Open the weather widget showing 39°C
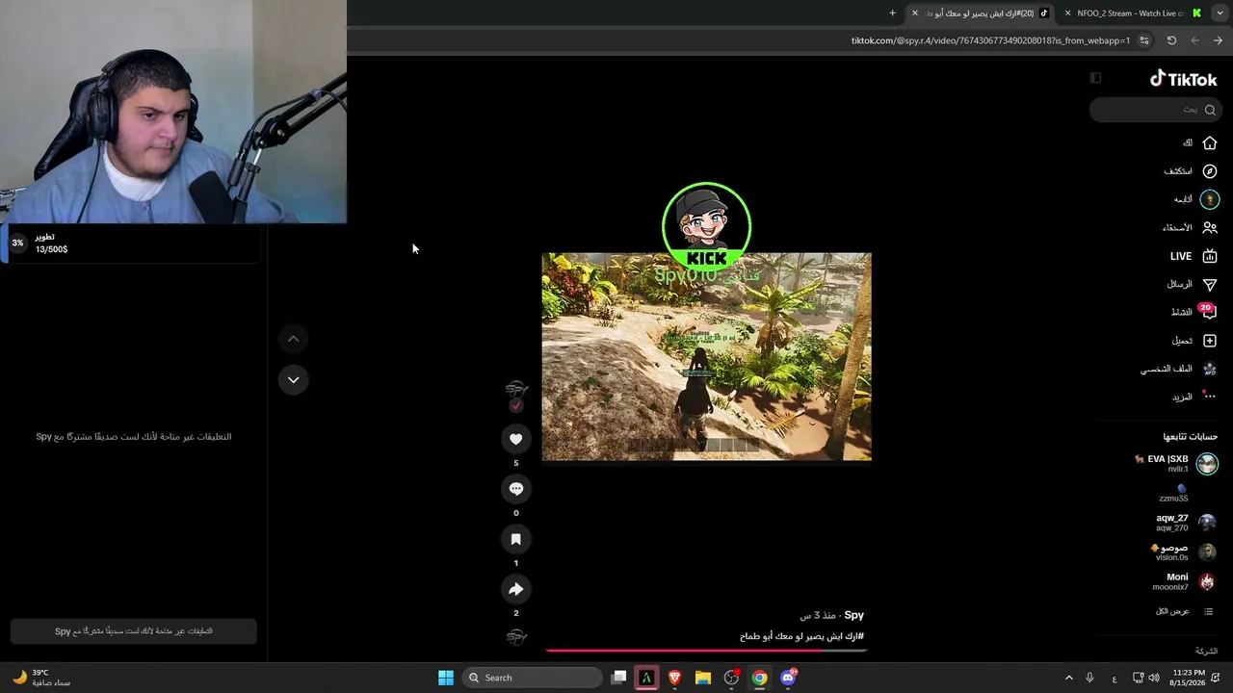Viewport: 1233px width, 693px height. [40, 678]
